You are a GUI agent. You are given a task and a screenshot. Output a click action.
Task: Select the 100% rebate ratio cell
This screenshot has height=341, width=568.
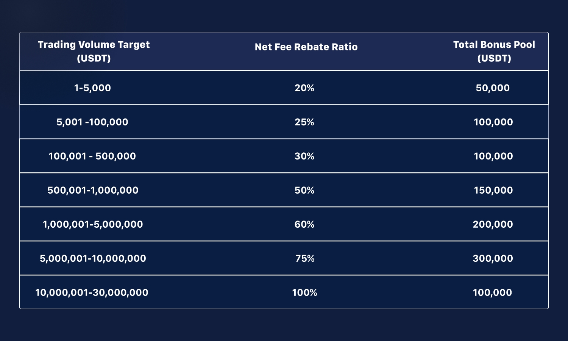(304, 293)
